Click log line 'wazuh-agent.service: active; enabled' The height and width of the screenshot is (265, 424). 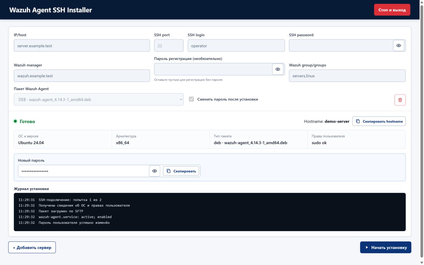(x=75, y=217)
